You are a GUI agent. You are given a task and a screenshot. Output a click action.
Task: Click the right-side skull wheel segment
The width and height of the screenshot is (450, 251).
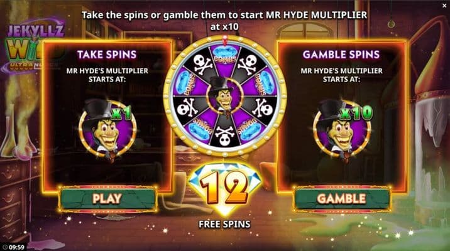[x=263, y=107]
